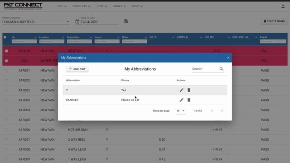Click the Description column filter box
Viewport: 290px width, 163px height.
79,41
